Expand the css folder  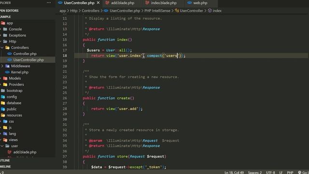(x=11, y=121)
